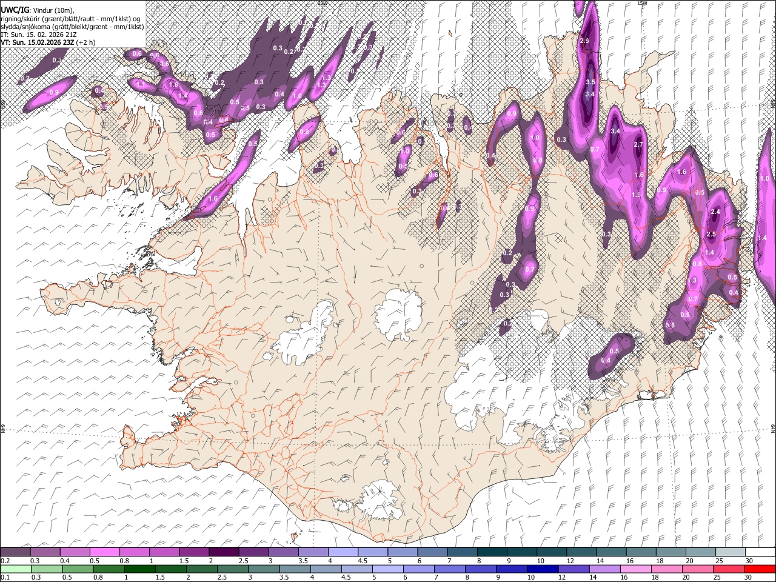
Task: Pick the lavender swatch labeled 4 in upper legend
Action: 343,552
